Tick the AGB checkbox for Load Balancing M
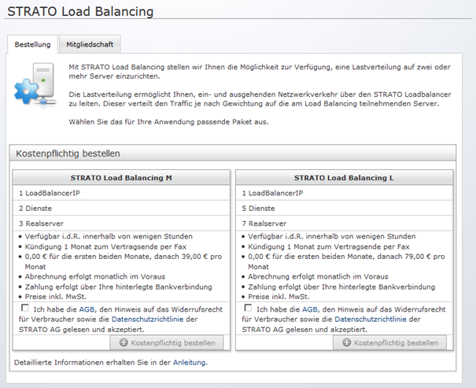 [25, 309]
